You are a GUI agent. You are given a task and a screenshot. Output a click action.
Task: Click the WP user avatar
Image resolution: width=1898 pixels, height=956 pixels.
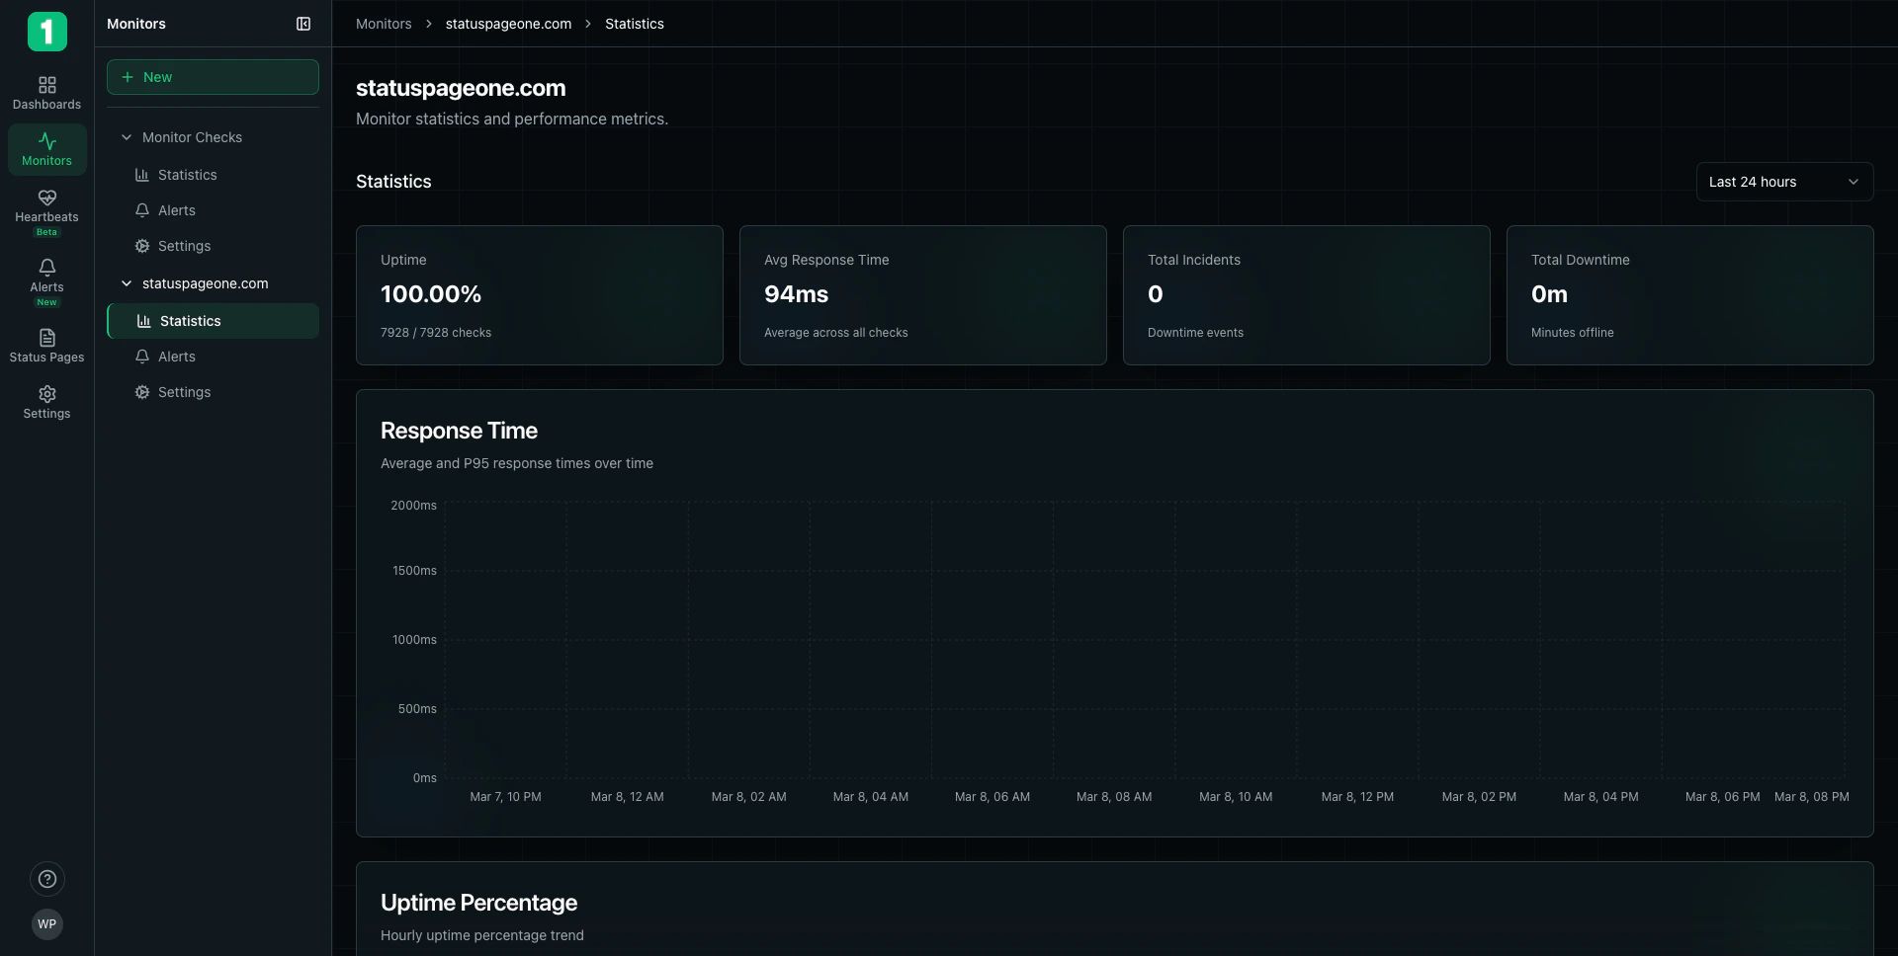pos(46,924)
